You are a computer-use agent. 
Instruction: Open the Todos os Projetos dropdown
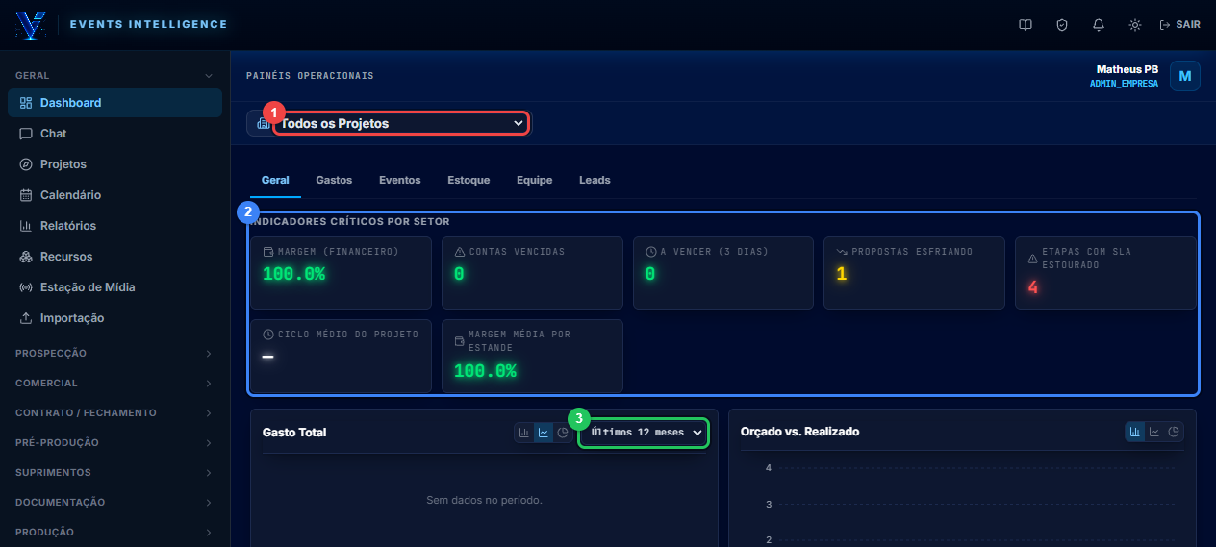pyautogui.click(x=401, y=123)
